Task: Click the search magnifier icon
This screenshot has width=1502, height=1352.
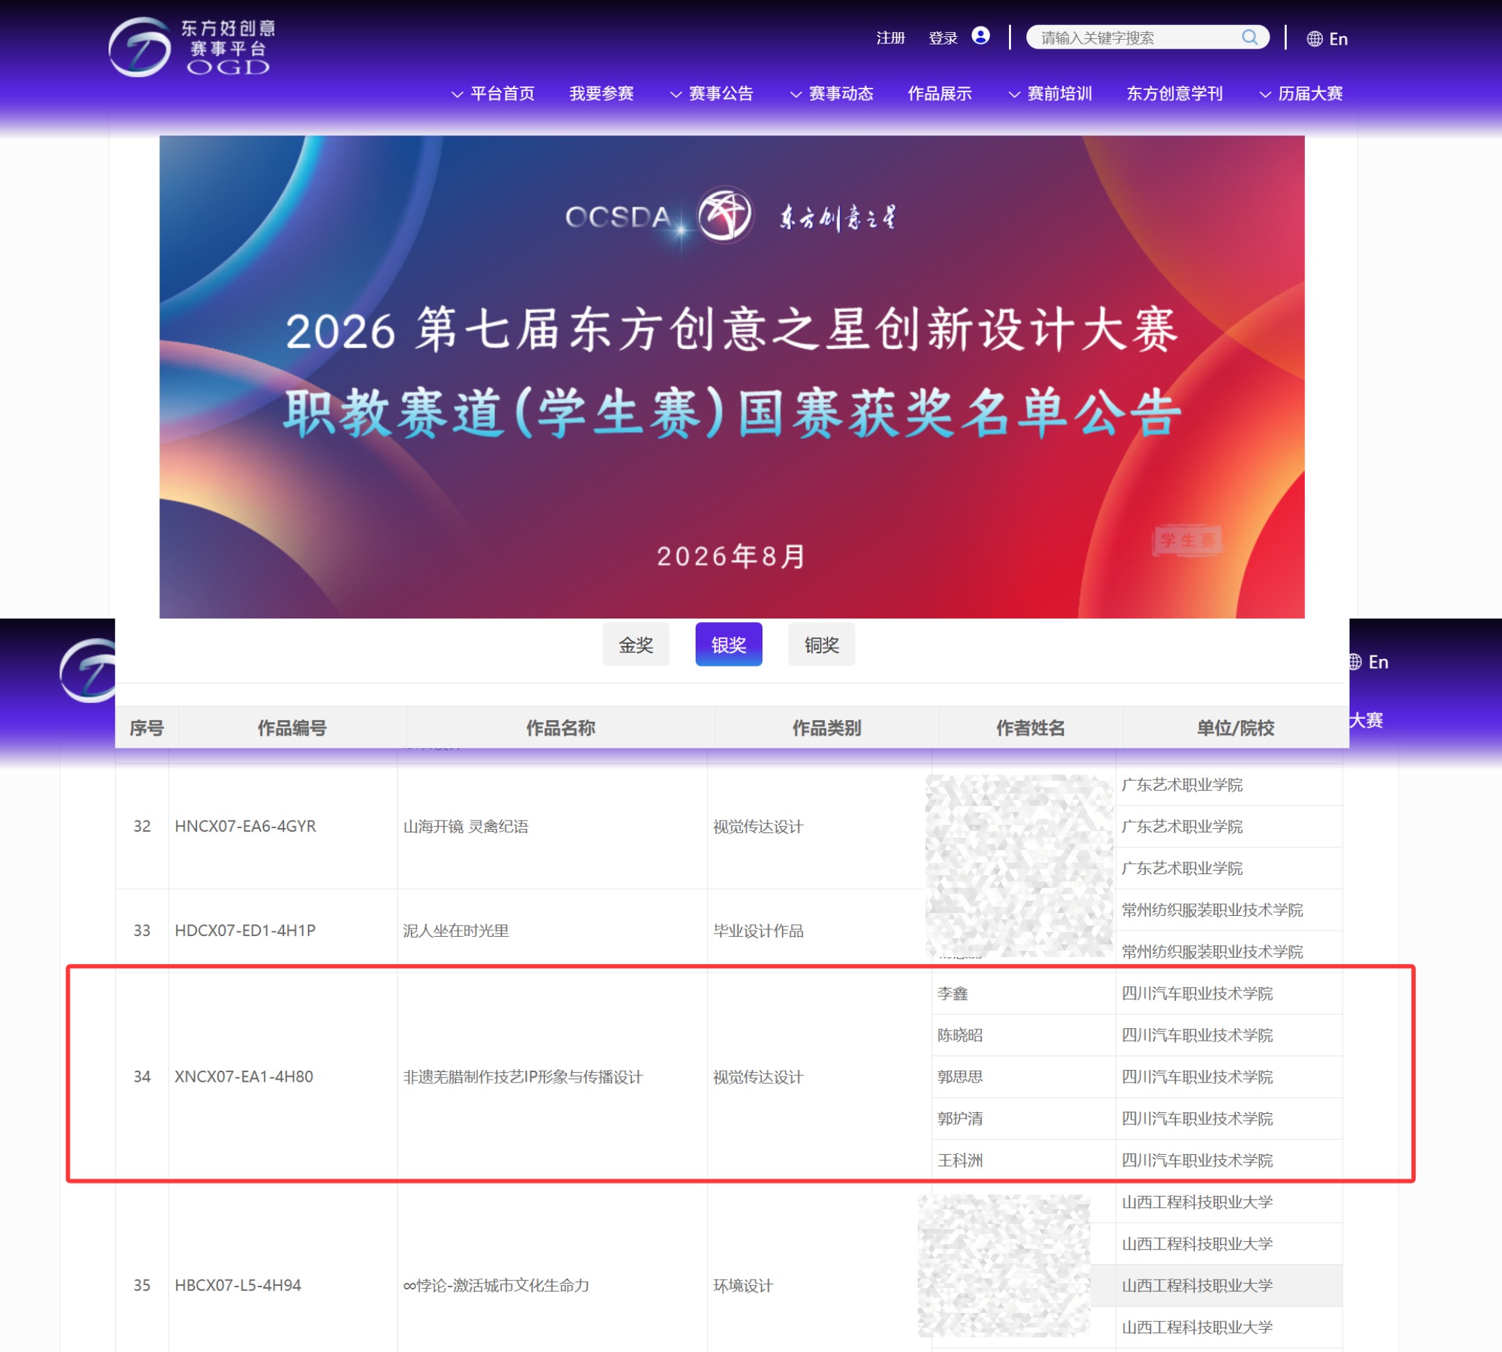Action: click(1249, 37)
